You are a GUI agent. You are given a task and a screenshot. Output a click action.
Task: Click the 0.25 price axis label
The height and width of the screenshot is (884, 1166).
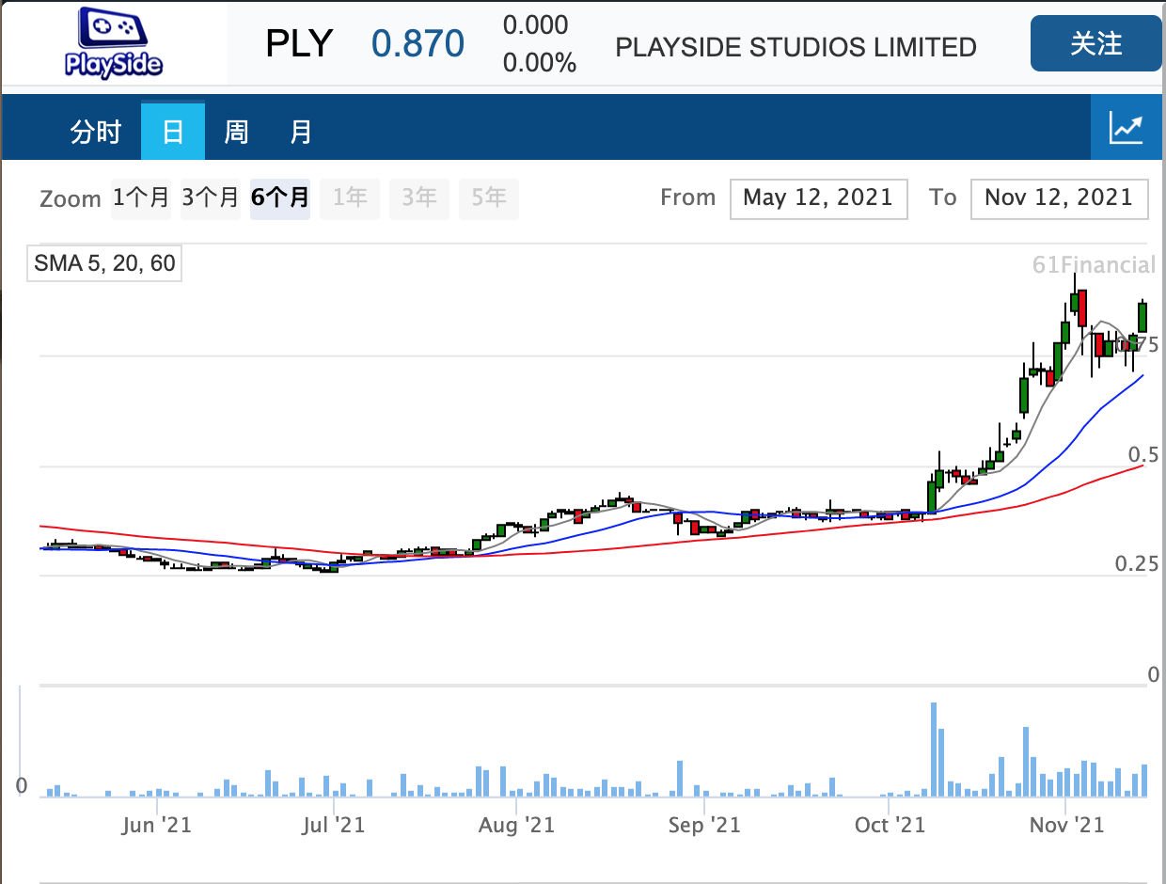coord(1136,563)
